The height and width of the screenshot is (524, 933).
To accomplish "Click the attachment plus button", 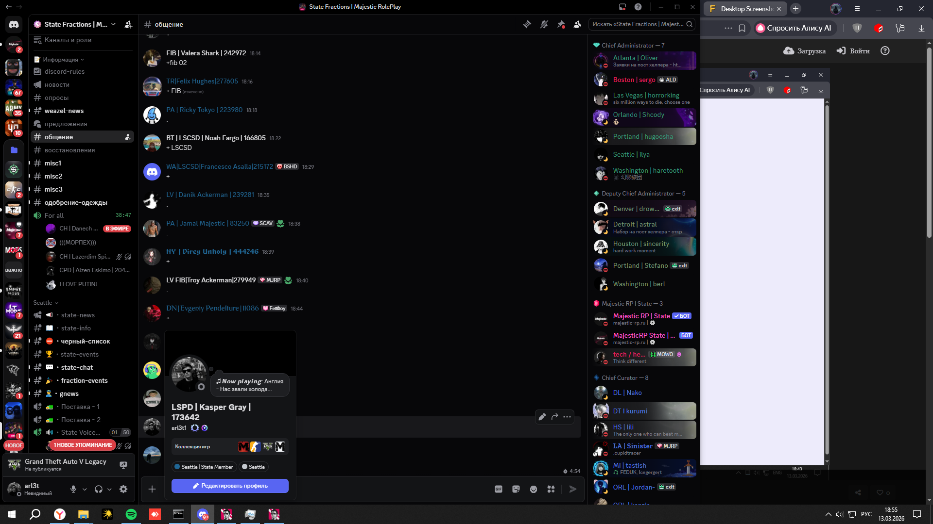I will pyautogui.click(x=152, y=489).
